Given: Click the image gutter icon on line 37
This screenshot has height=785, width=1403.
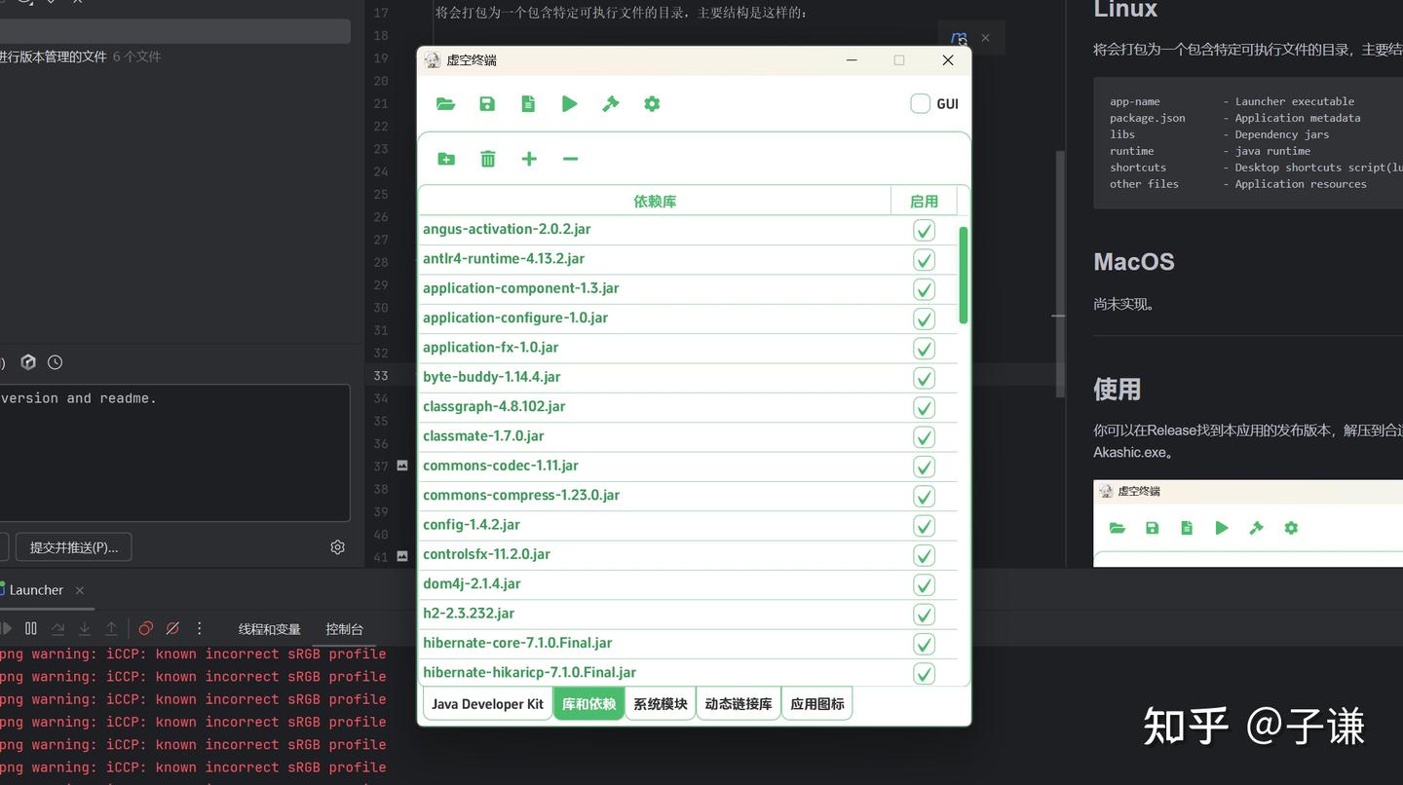Looking at the screenshot, I should [x=402, y=466].
